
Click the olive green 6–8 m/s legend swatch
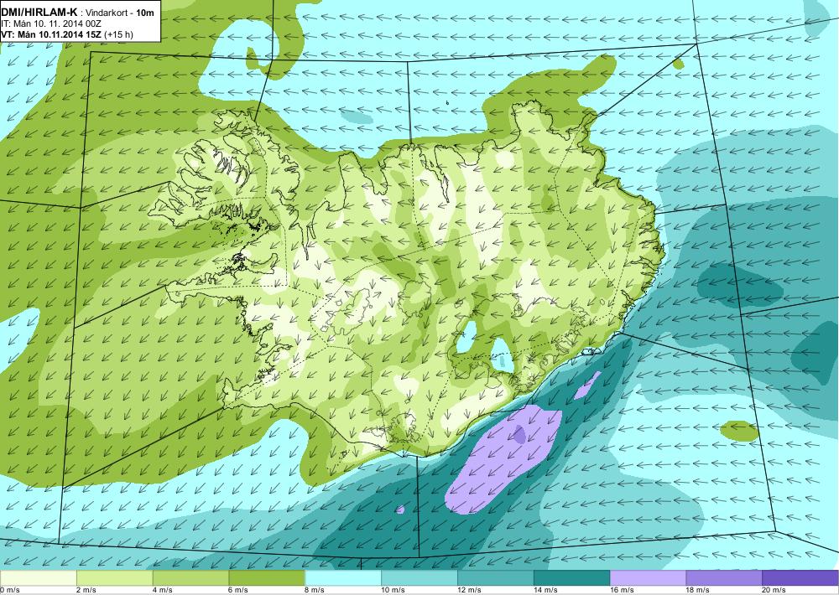267,578
